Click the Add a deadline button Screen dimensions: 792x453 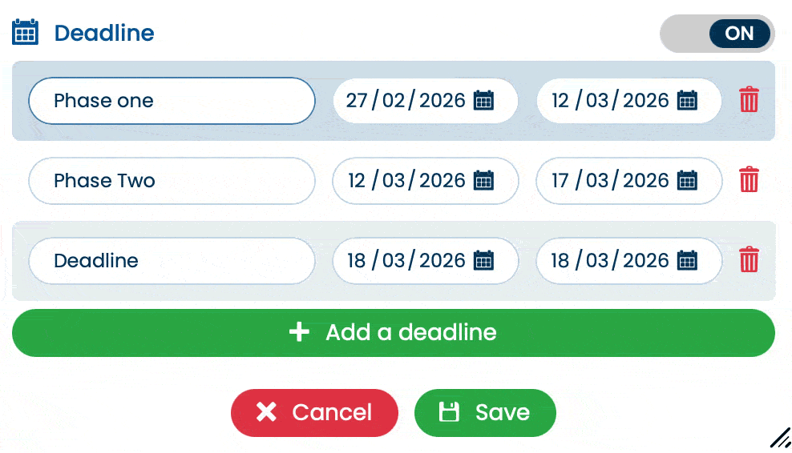click(393, 333)
